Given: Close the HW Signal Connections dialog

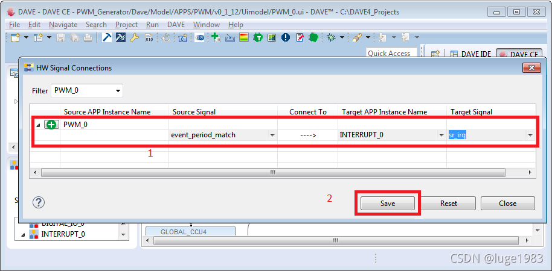Looking at the screenshot, I should [x=531, y=67].
